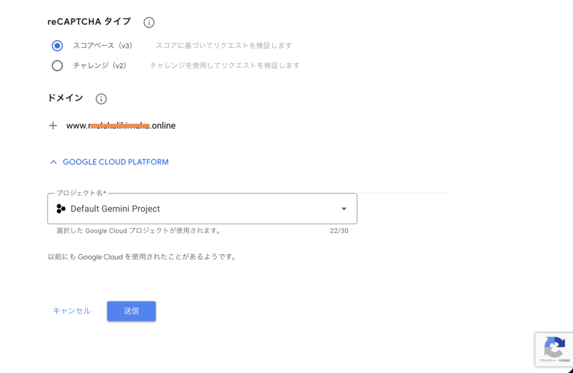The width and height of the screenshot is (573, 373).
Task: Open プライバシー link in reCAPTCHA badge
Action: click(x=547, y=361)
